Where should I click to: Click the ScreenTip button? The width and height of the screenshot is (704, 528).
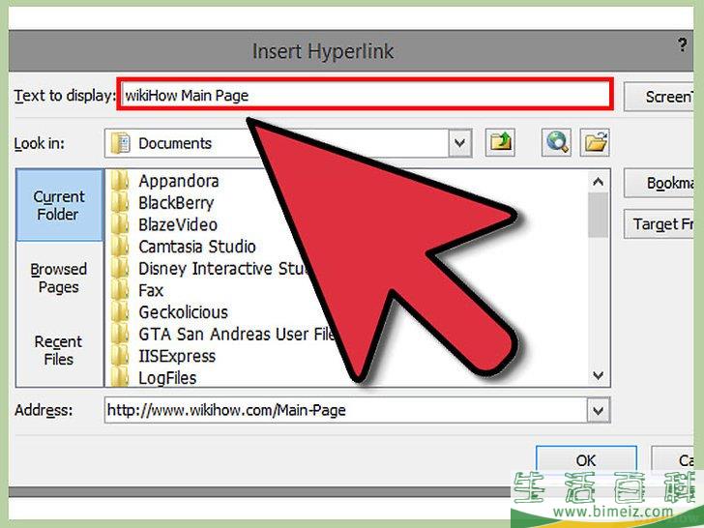click(x=659, y=97)
